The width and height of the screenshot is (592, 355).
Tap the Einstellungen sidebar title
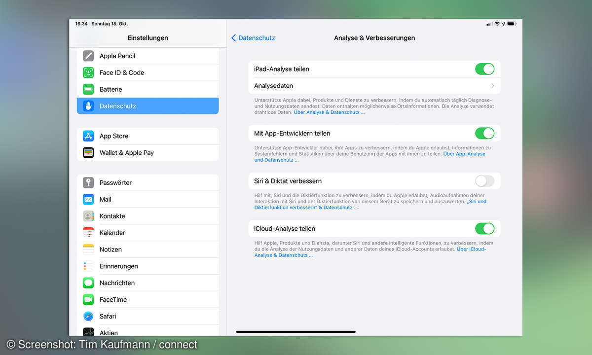(148, 38)
